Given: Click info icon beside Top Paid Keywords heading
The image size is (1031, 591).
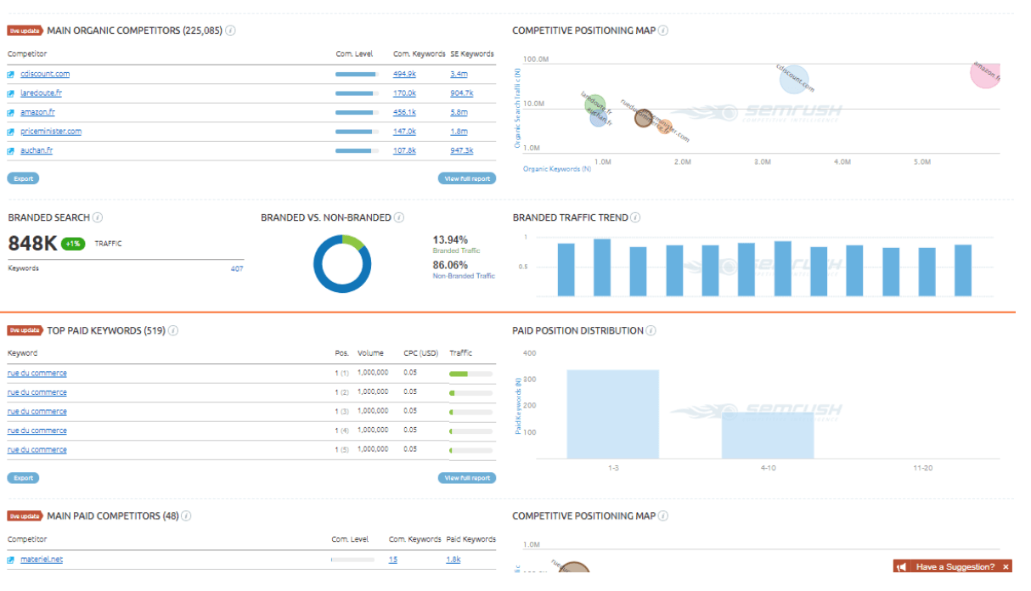Looking at the screenshot, I should click(x=173, y=330).
